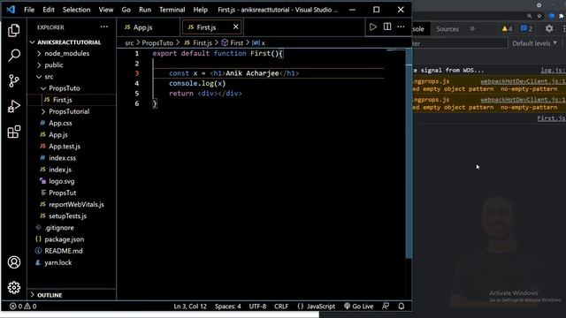Image resolution: width=566 pixels, height=318 pixels.
Task: Show more DevTools tabs chevron
Action: pos(472,28)
